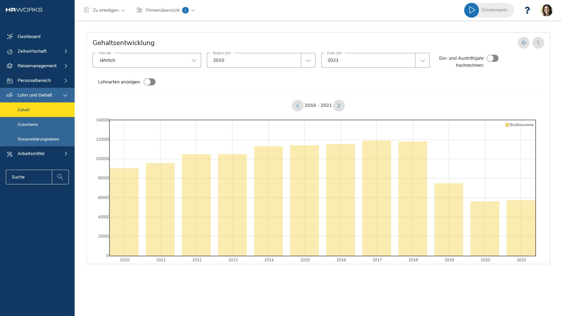Screen dimensions: 562x316
Task: Expand the Ende Jahr dropdown arrow
Action: point(422,60)
